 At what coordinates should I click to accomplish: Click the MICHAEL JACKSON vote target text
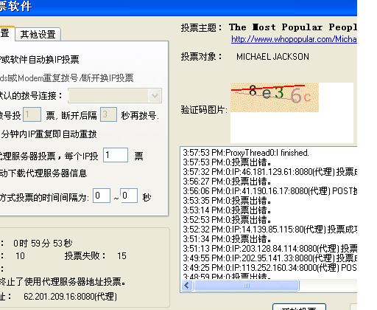(272, 57)
